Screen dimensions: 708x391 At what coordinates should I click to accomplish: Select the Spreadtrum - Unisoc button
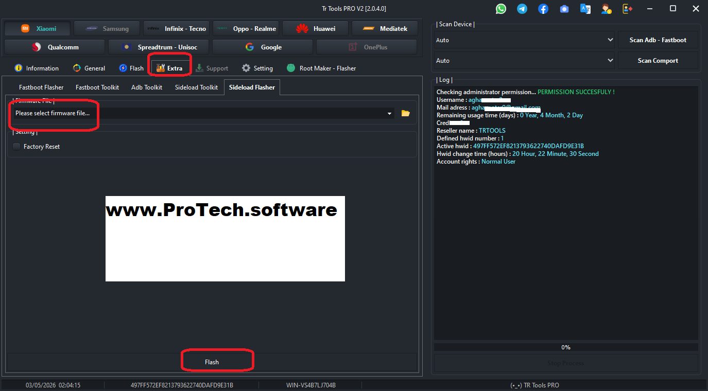159,47
